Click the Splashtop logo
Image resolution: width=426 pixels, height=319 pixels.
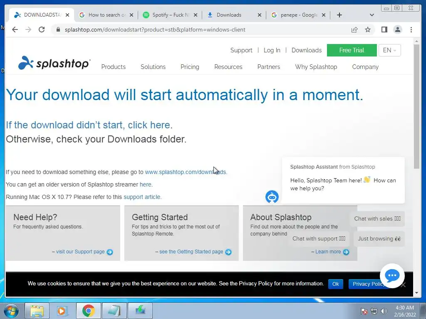(x=54, y=63)
